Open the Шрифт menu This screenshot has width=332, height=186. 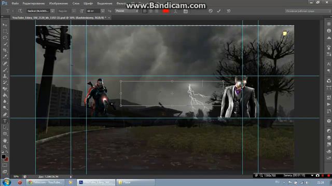88,4
